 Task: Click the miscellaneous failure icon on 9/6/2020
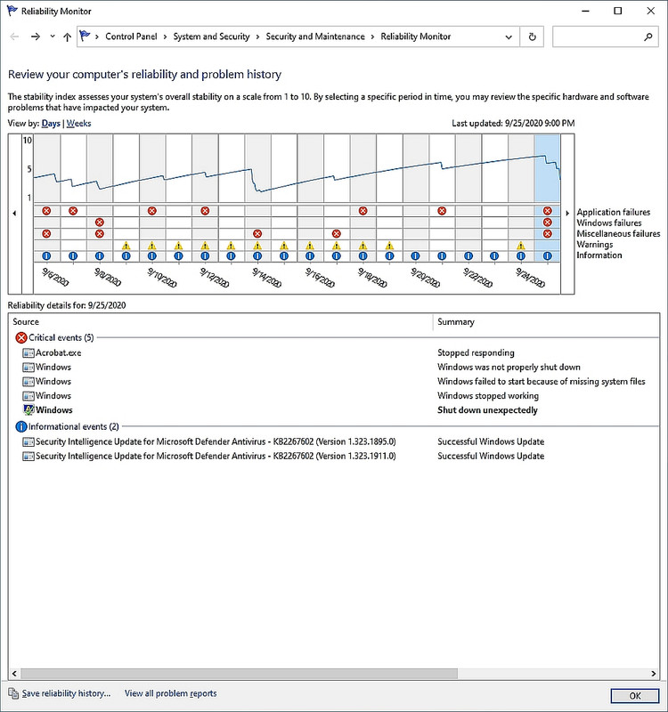[x=46, y=233]
